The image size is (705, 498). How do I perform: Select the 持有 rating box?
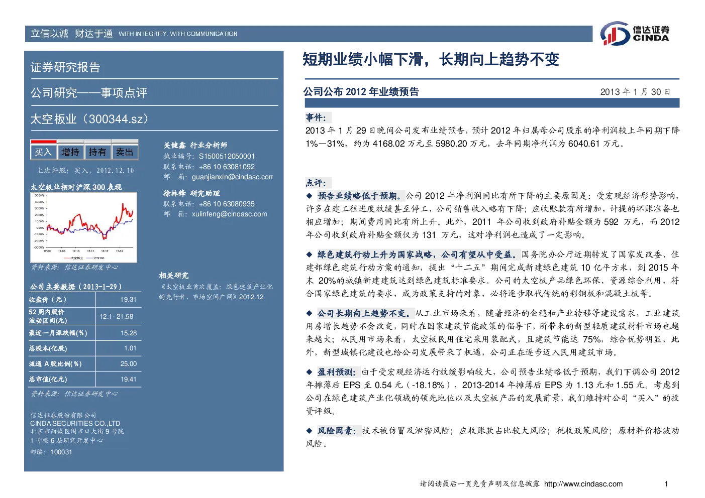pos(97,152)
